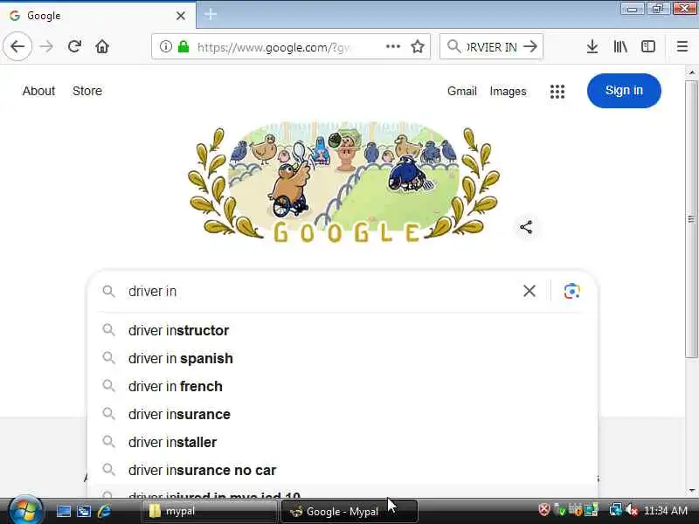Click inside the Google search box
Viewport: 699px width, 524px height.
click(321, 291)
